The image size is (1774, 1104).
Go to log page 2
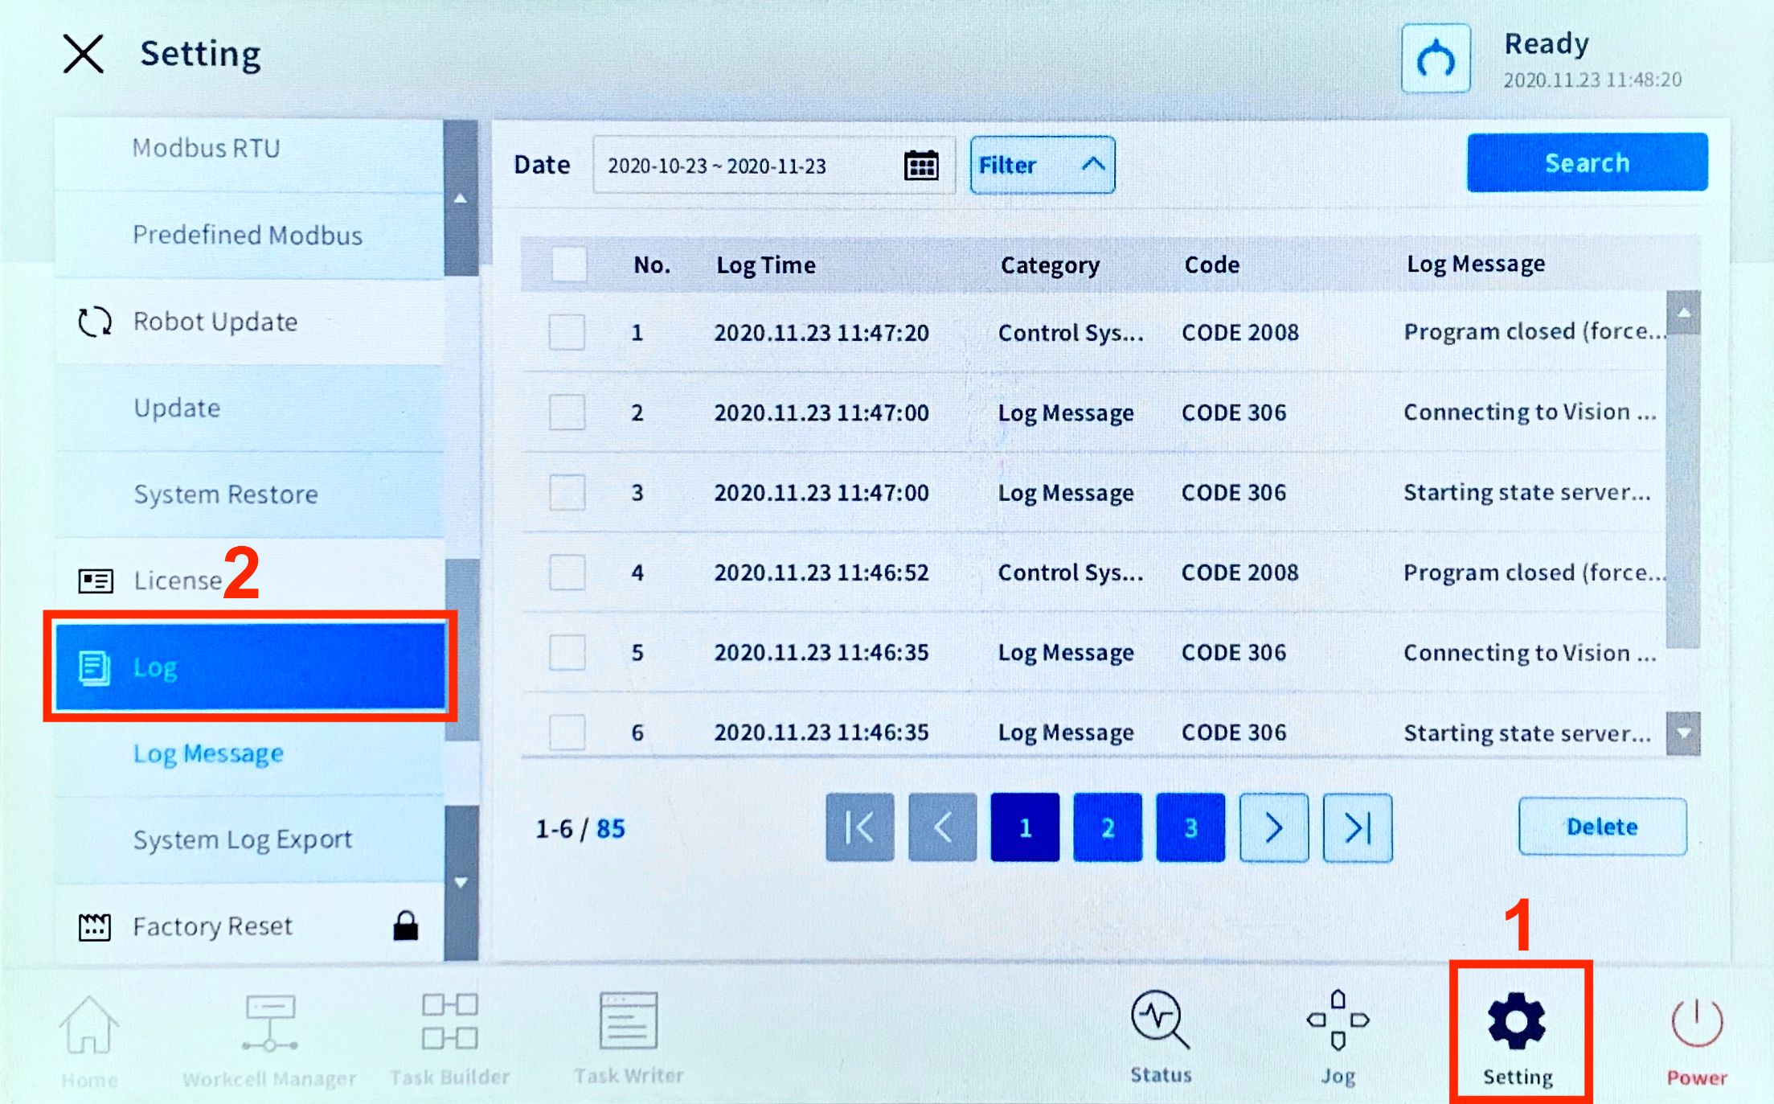pos(1108,827)
